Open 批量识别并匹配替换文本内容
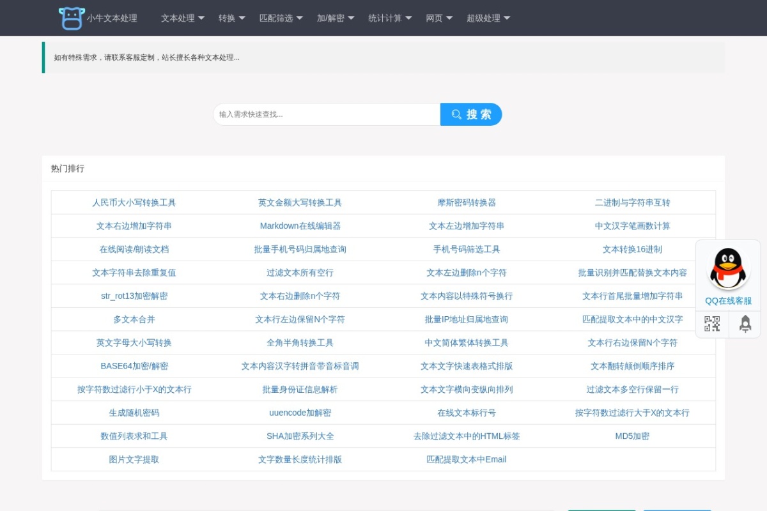This screenshot has height=511, width=767. click(633, 273)
